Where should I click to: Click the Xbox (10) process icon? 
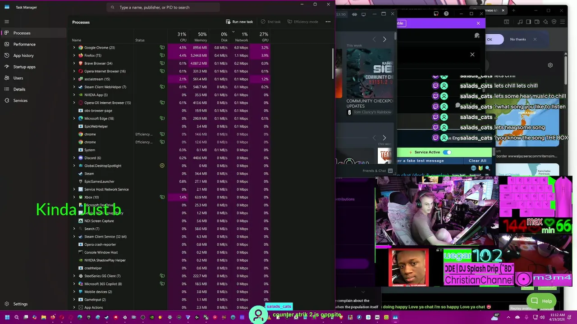[81, 197]
